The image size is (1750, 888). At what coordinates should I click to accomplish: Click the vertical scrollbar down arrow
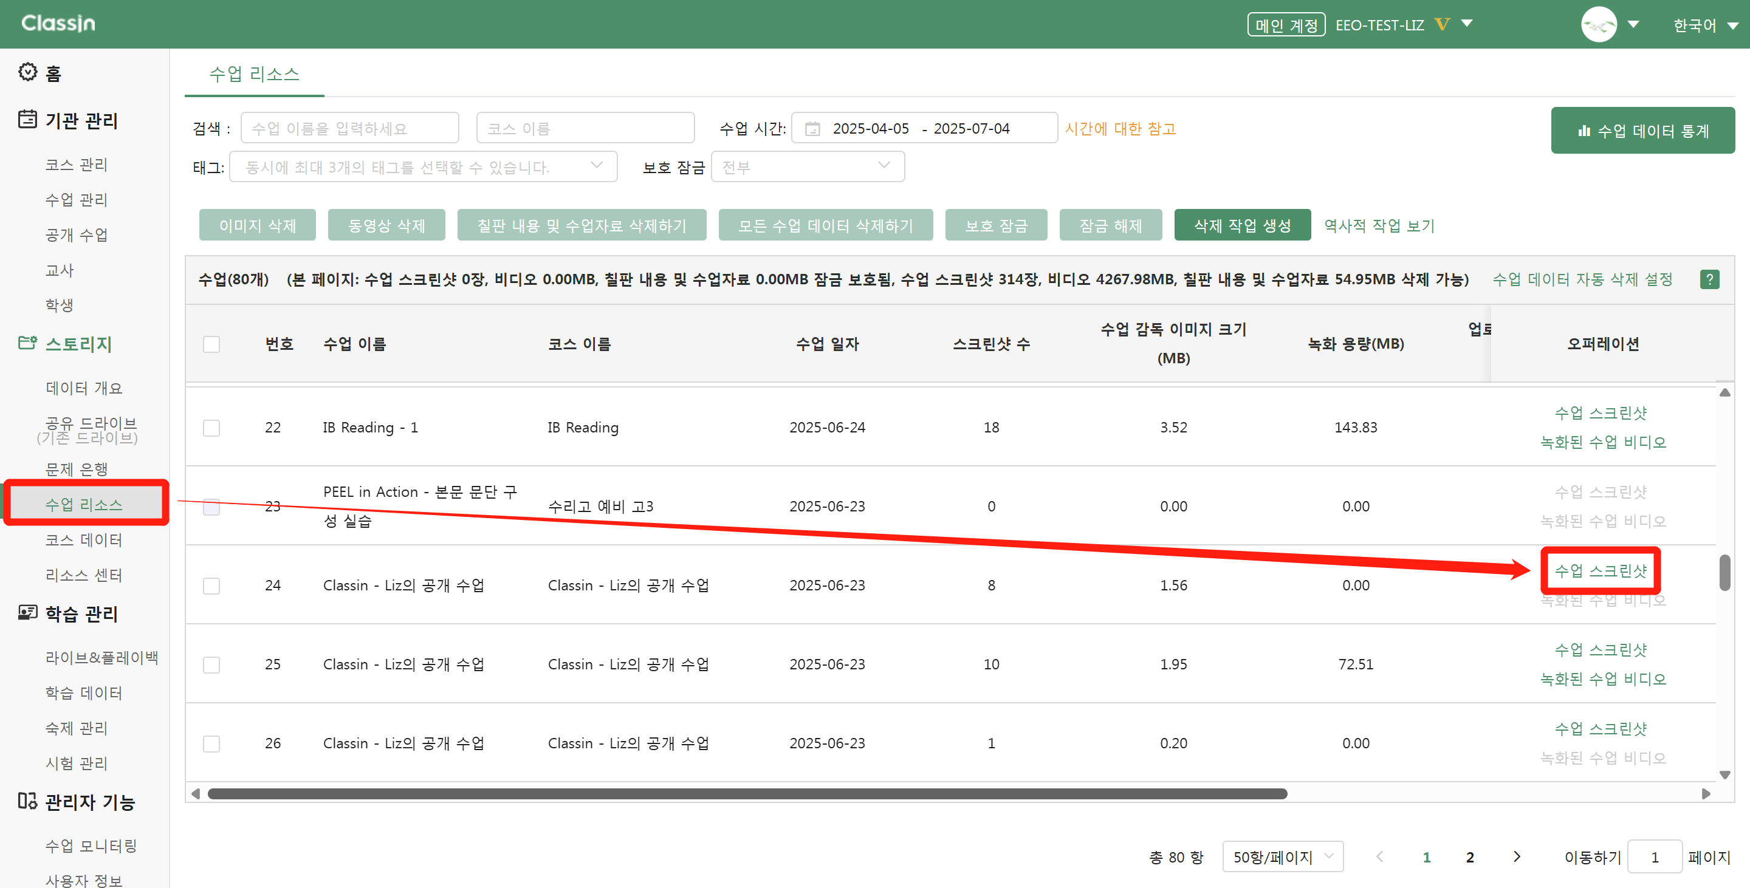[x=1724, y=774]
